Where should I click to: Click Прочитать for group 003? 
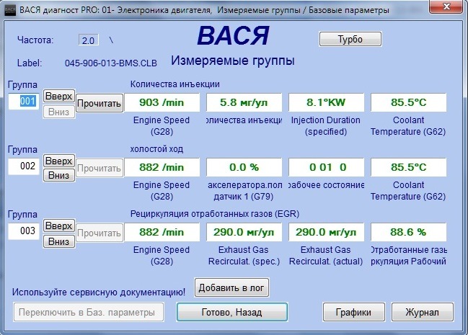point(99,233)
